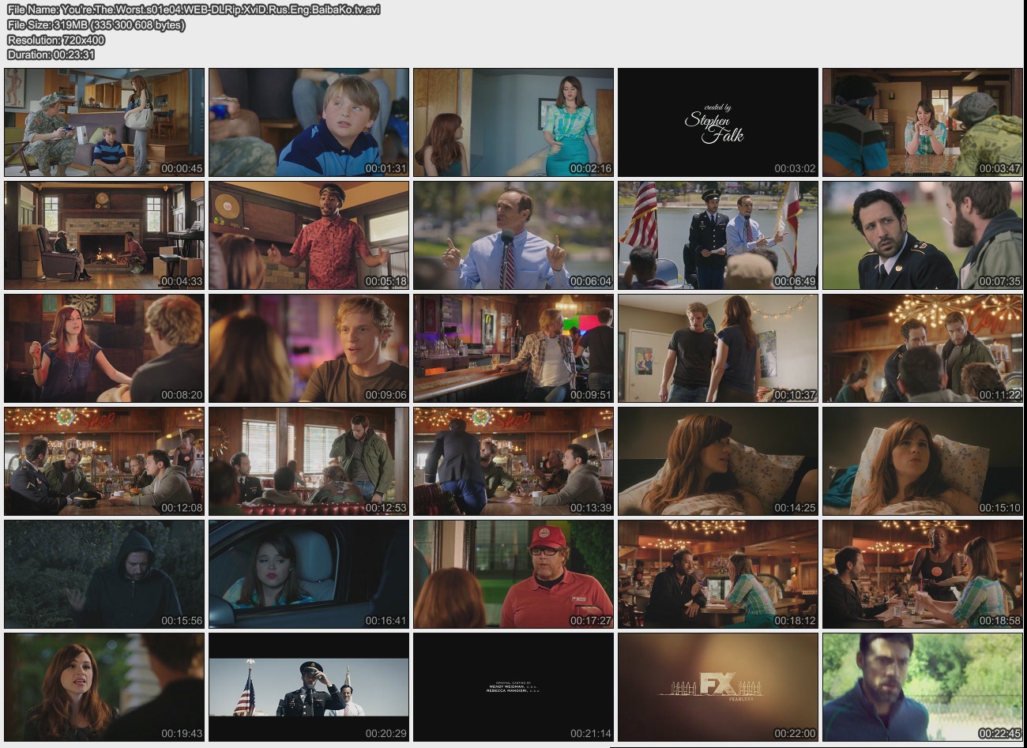Image resolution: width=1027 pixels, height=748 pixels.
Task: Open the flags ceremony thumbnail at 00:06:49
Action: click(x=718, y=235)
